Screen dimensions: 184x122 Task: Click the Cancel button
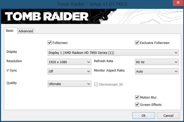click(x=168, y=115)
